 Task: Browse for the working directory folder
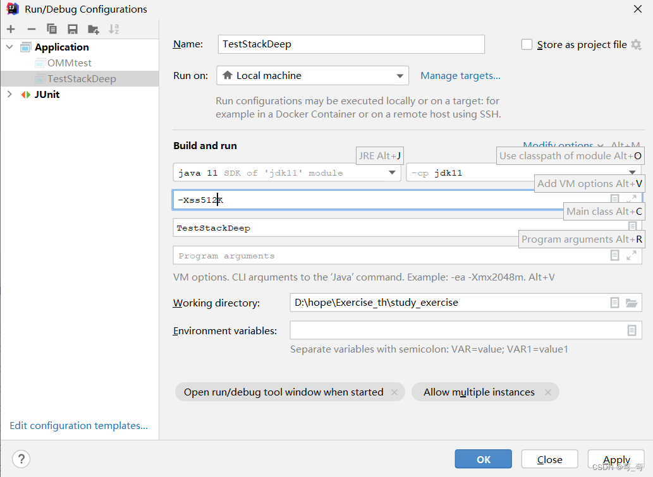(x=632, y=303)
